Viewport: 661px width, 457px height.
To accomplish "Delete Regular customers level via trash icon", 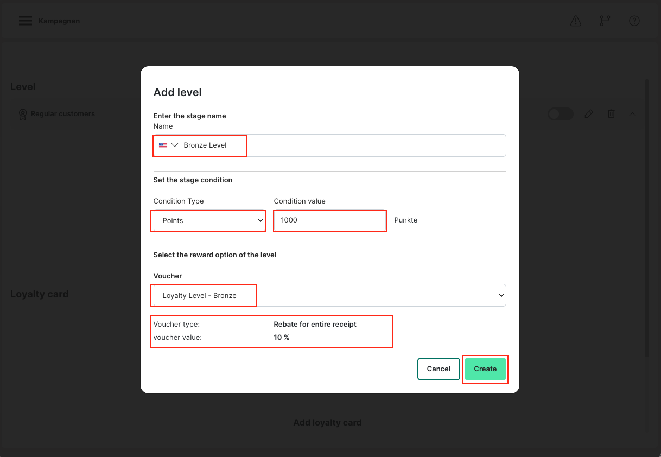I will (611, 114).
